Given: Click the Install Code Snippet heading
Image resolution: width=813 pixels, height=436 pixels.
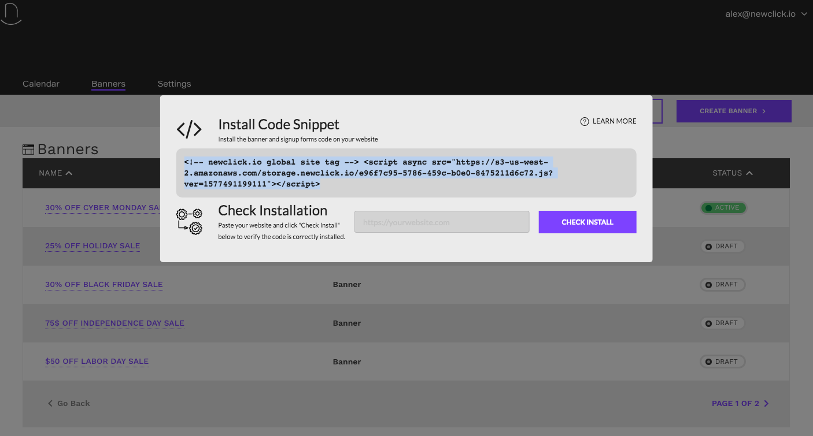Looking at the screenshot, I should [x=279, y=124].
